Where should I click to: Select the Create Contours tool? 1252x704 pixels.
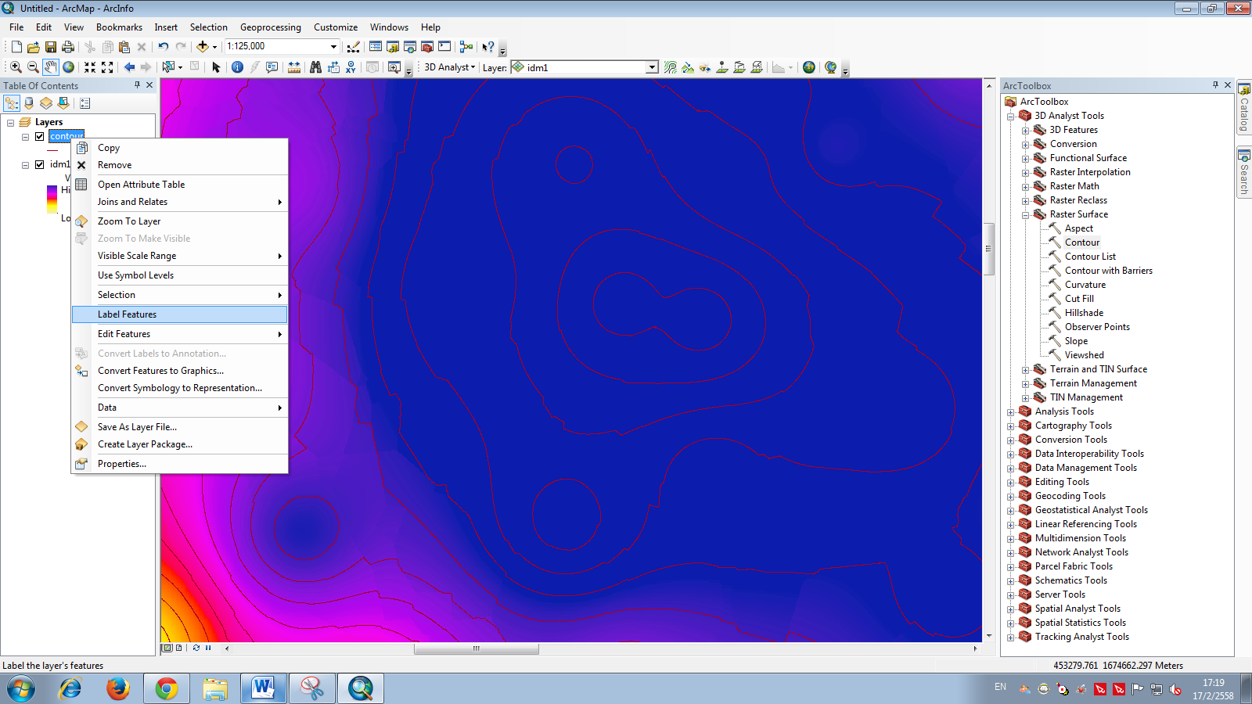click(x=671, y=67)
